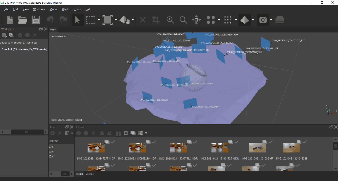Select the Crop Selection tool
Viewport: 339px width, 182px height.
click(x=156, y=20)
